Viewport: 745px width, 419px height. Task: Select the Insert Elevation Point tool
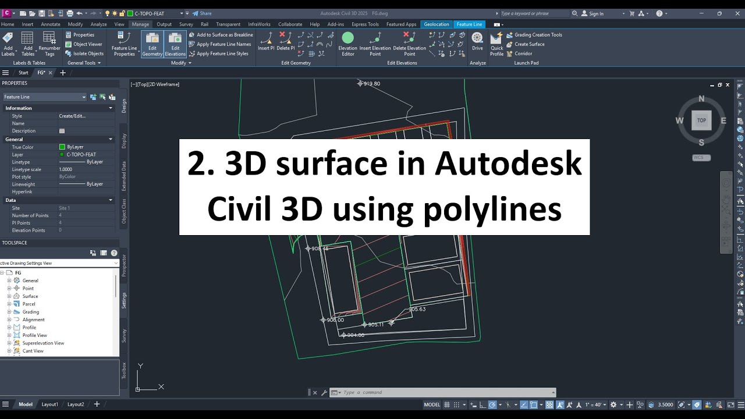375,44
